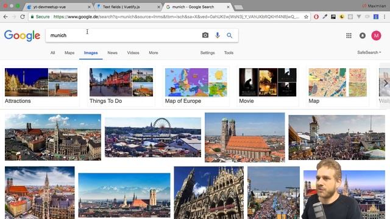Show next suggestion cards with right arrow

point(386,83)
